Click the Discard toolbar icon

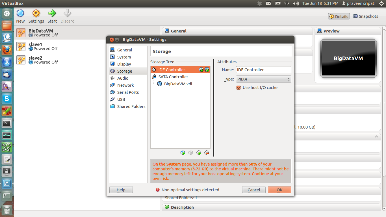pos(67,16)
